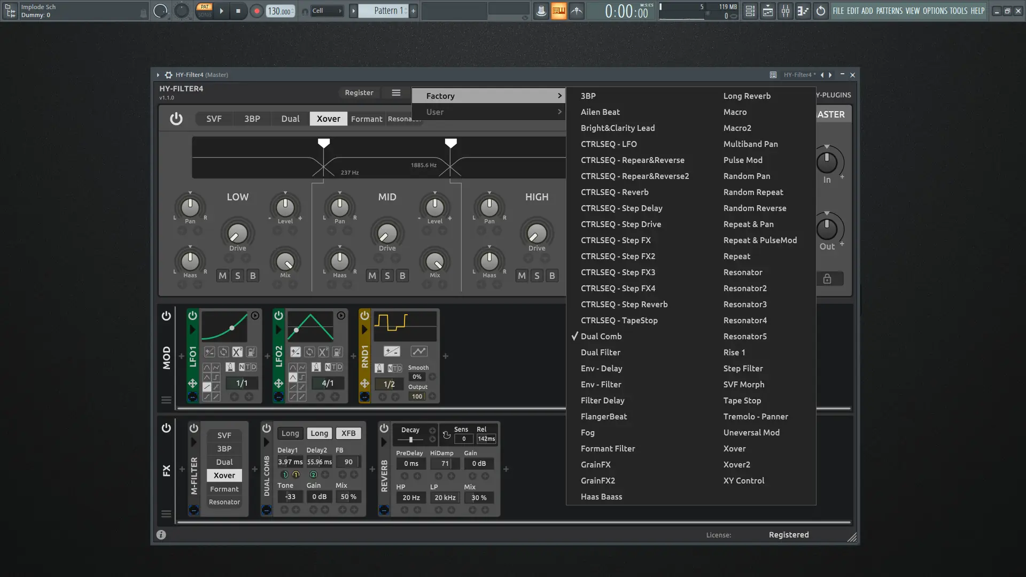The width and height of the screenshot is (1026, 577).
Task: Switch to the Formant tab in HY-Filter4
Action: [366, 119]
